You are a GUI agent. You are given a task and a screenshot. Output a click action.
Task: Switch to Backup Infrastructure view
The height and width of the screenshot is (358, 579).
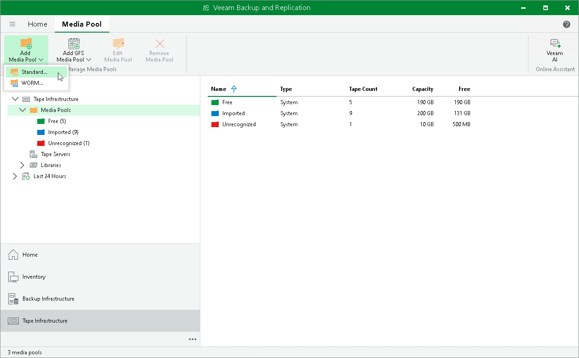click(x=47, y=298)
